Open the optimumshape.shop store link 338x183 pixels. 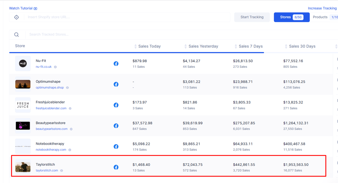(x=50, y=88)
